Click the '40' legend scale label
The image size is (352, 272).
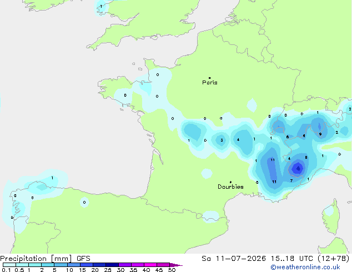146,270
